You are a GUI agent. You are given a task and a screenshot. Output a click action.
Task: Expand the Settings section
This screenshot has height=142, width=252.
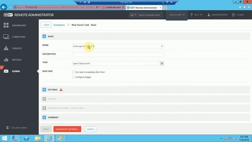click(44, 90)
